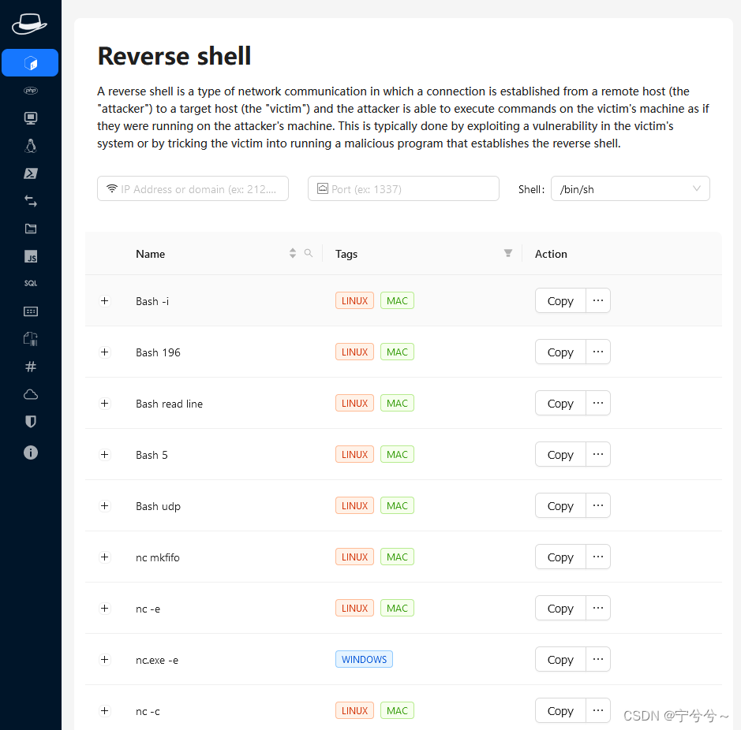Expand the Bash 196 row
The width and height of the screenshot is (741, 730).
(x=104, y=352)
